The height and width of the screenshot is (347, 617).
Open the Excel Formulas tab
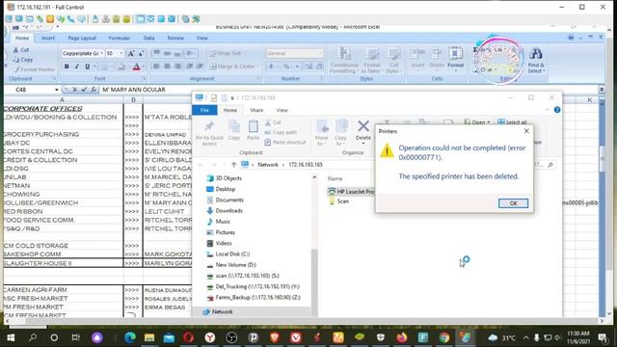coord(120,39)
